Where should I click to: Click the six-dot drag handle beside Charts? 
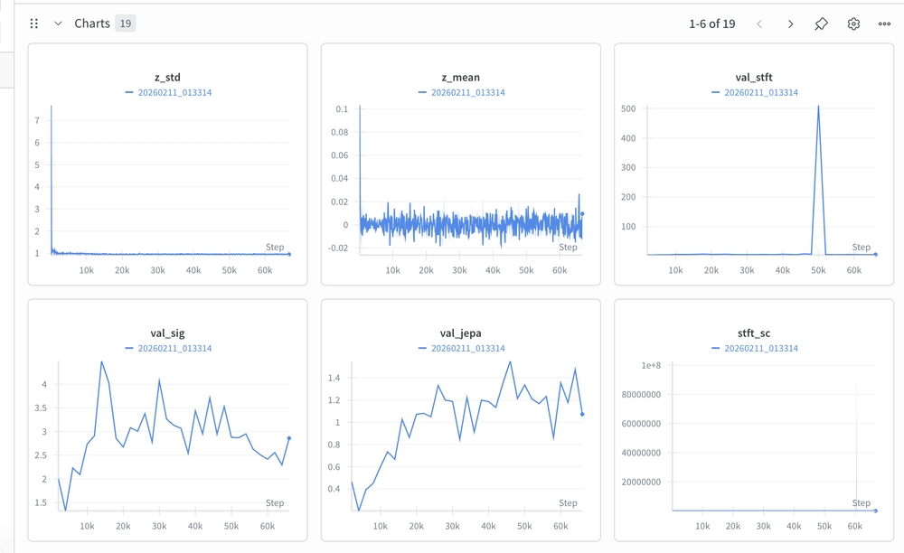[33, 23]
